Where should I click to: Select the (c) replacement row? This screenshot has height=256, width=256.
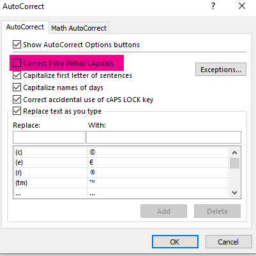click(121, 153)
